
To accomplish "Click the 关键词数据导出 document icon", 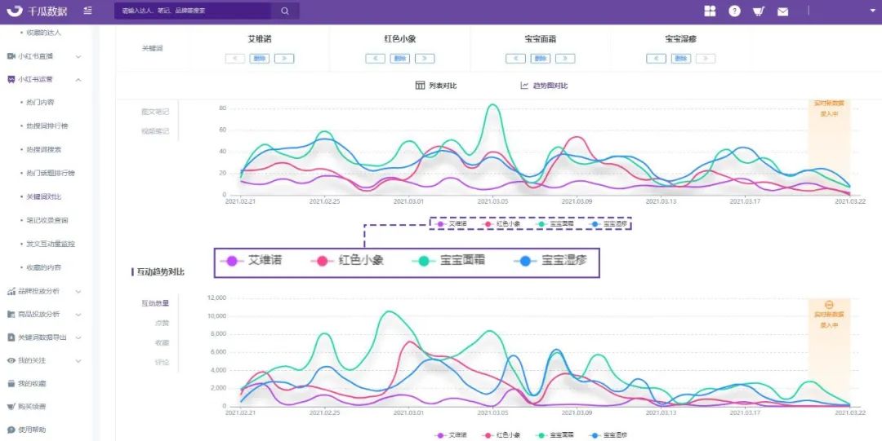I will tap(11, 337).
